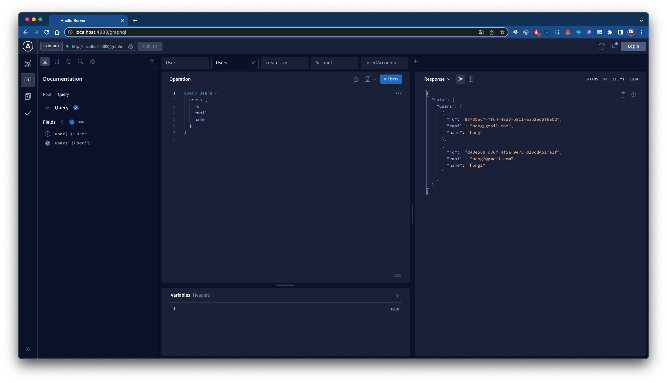Open the save operation dropdown arrow
Image resolution: width=667 pixels, height=383 pixels.
pyautogui.click(x=375, y=79)
